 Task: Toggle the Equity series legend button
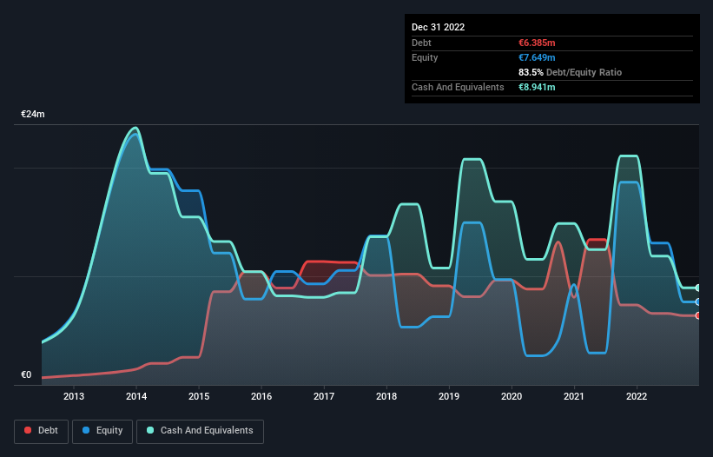[x=102, y=431]
